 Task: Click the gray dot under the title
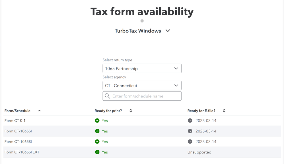142,21
